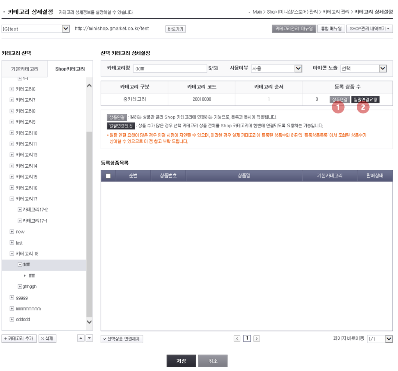Click Main in the breadcrumb
398x371 pixels.
click(257, 12)
